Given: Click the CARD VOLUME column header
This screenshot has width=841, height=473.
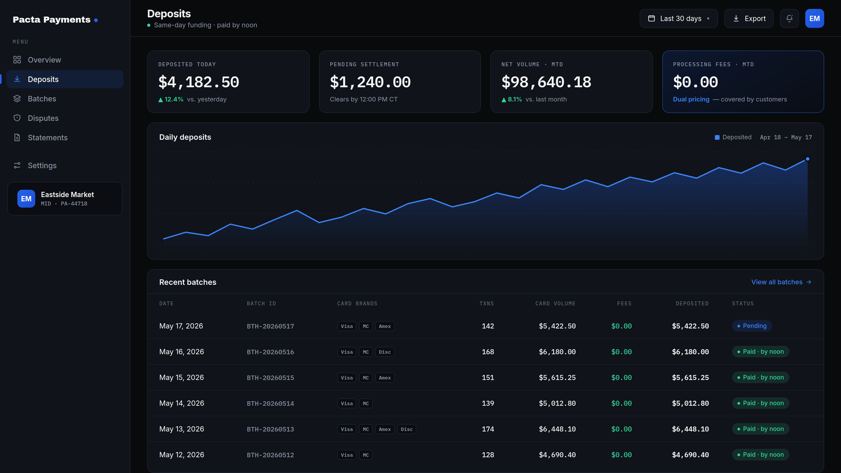Looking at the screenshot, I should point(556,304).
